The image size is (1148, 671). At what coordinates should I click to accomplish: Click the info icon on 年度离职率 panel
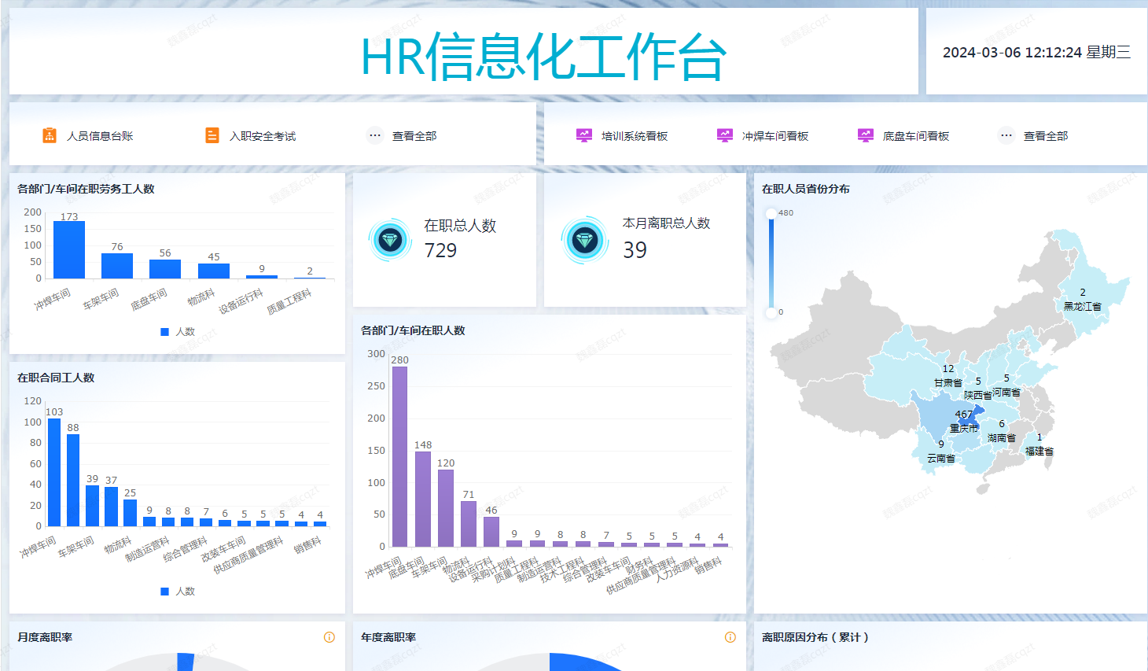coord(730,637)
